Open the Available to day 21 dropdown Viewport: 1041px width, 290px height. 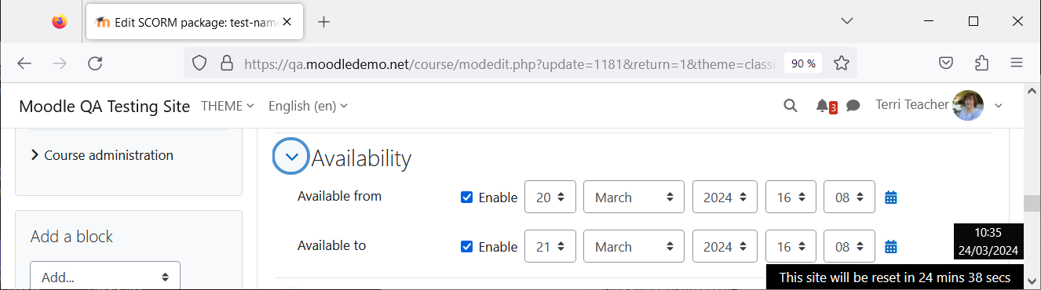(550, 247)
